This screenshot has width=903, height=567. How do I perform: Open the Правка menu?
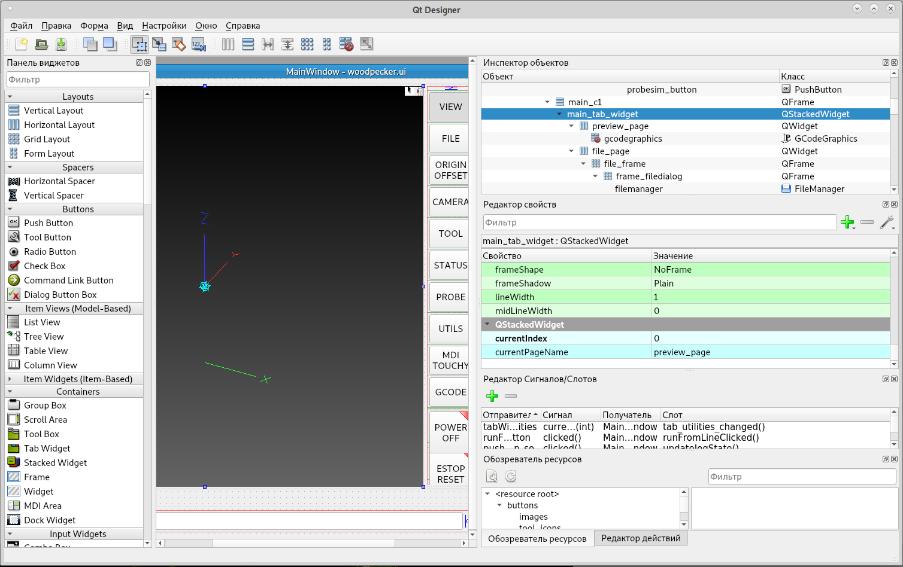pyautogui.click(x=56, y=26)
